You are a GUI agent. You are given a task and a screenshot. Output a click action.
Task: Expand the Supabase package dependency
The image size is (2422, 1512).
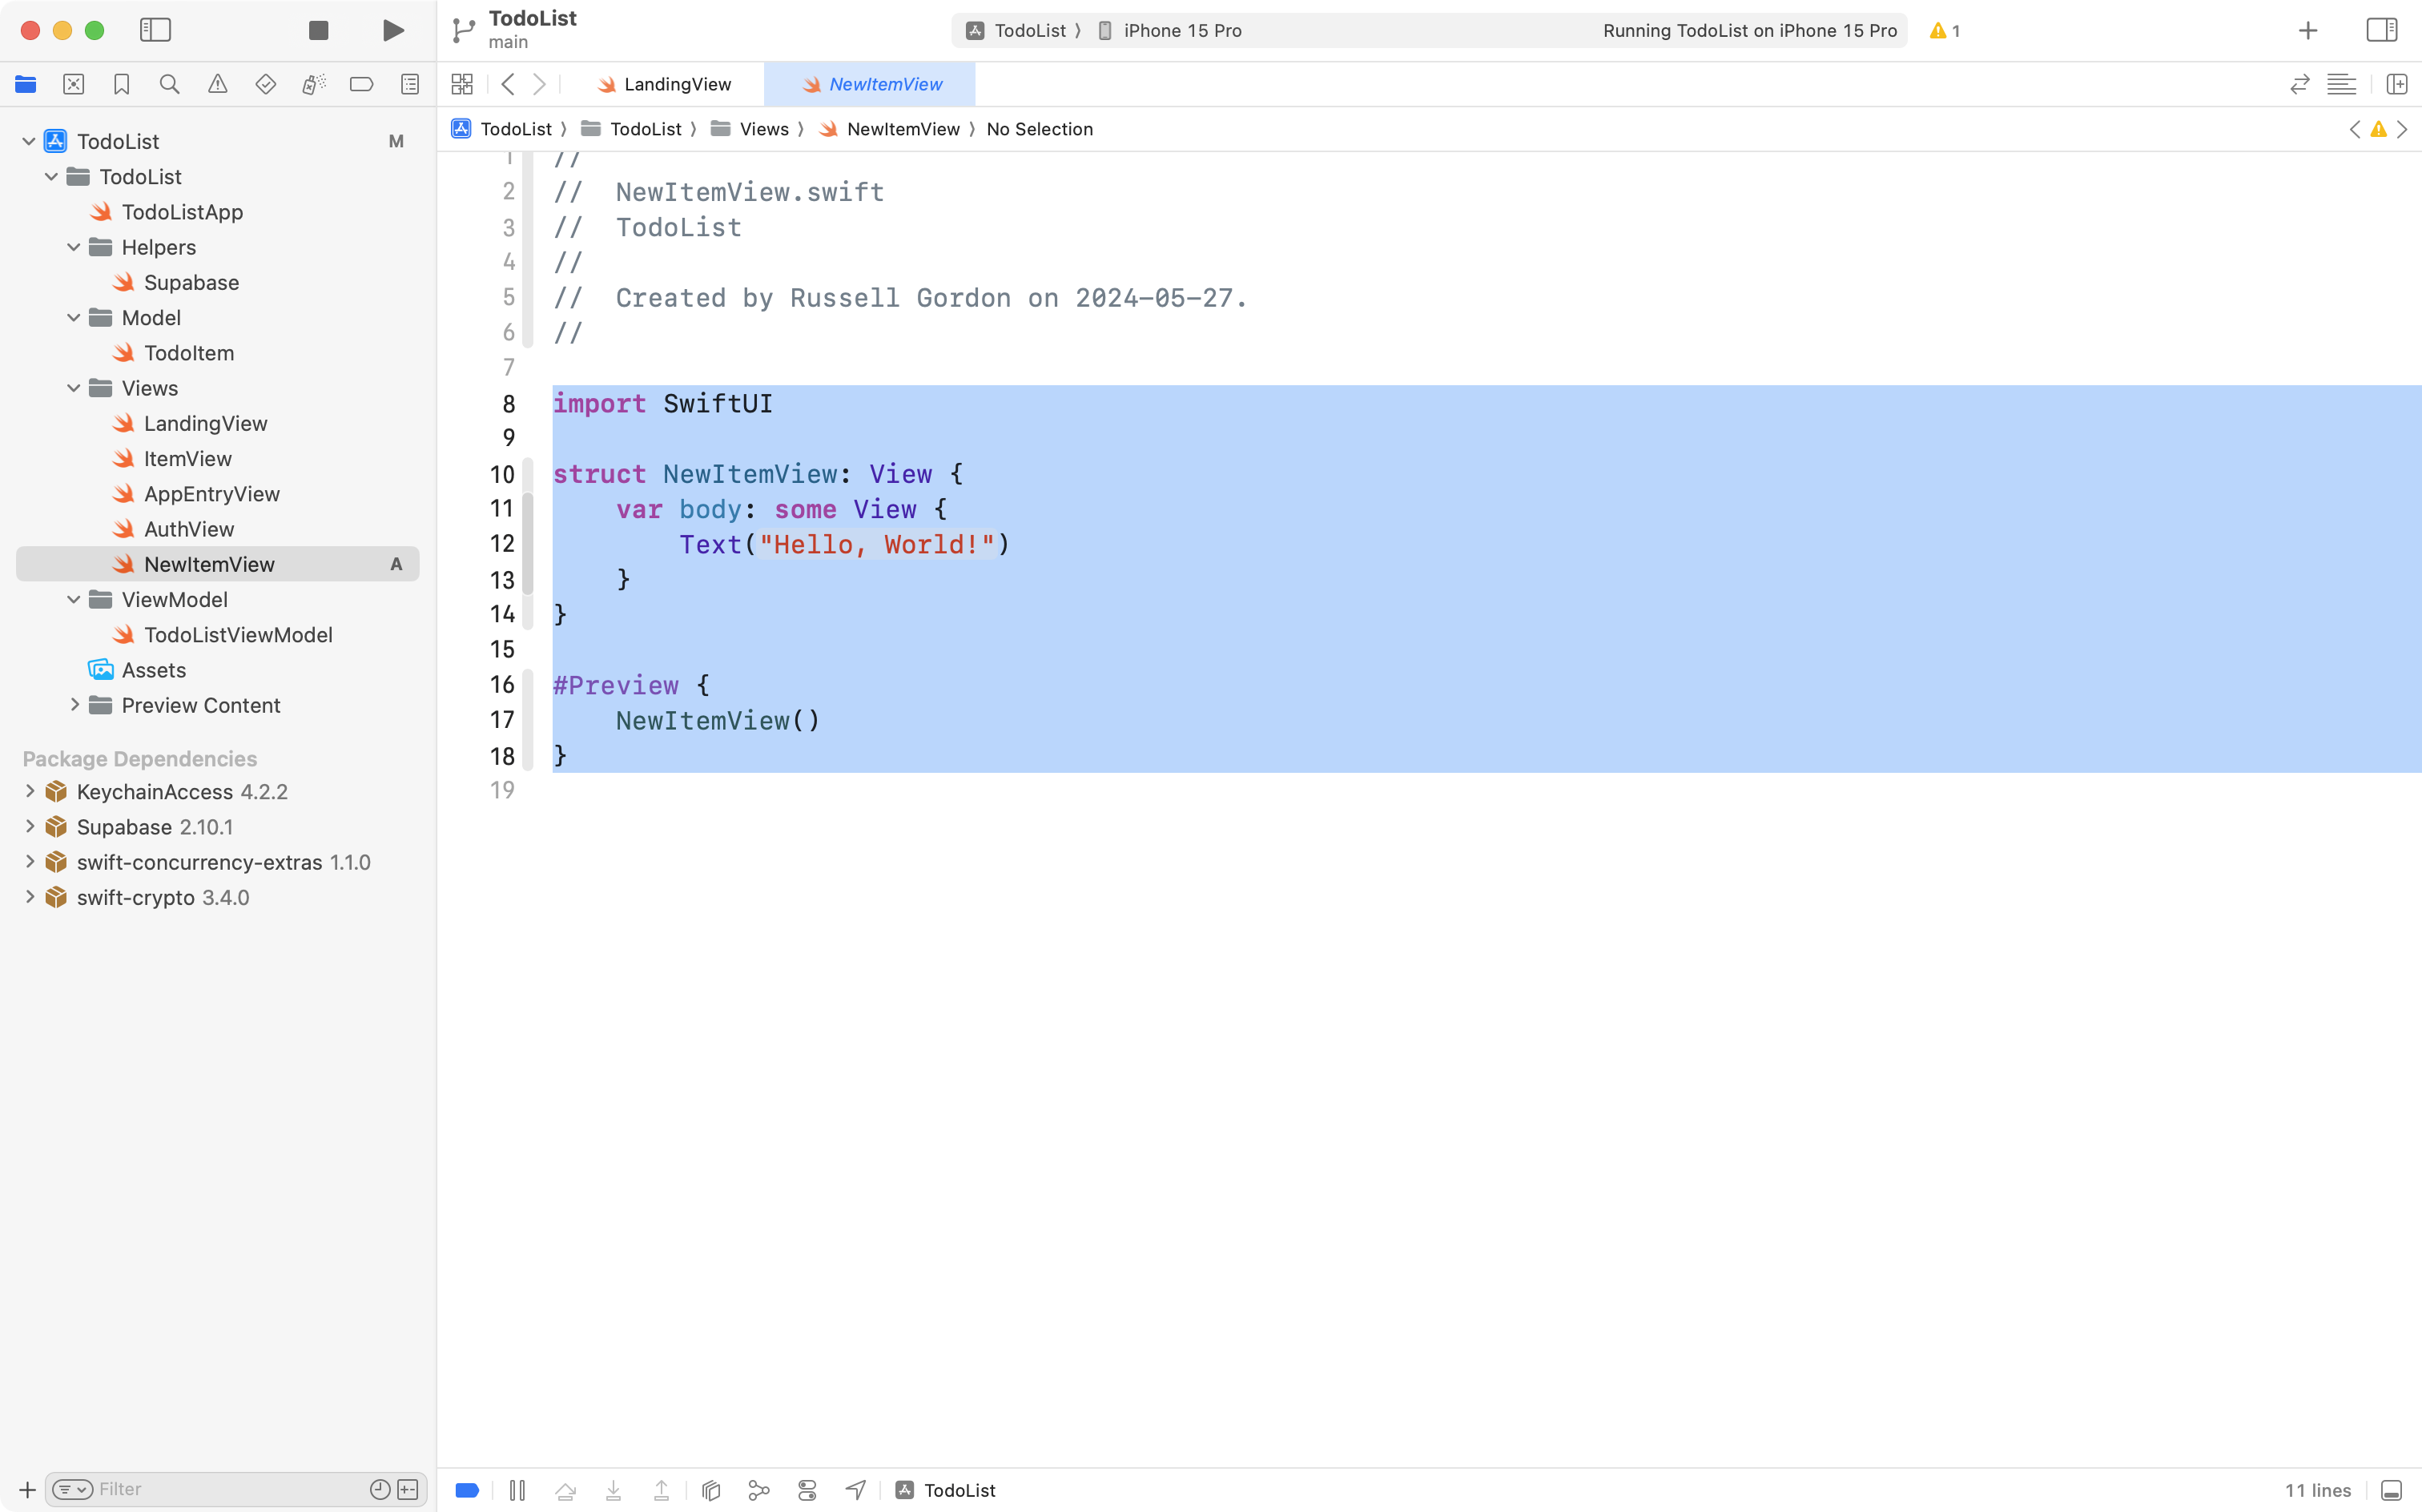[x=29, y=826]
